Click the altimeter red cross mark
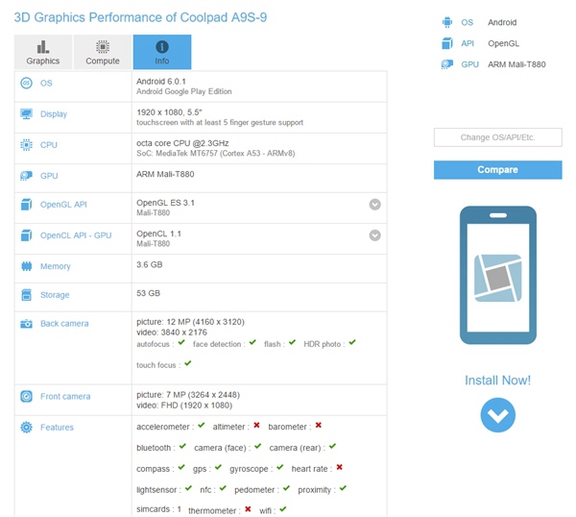This screenshot has width=576, height=517. click(256, 426)
